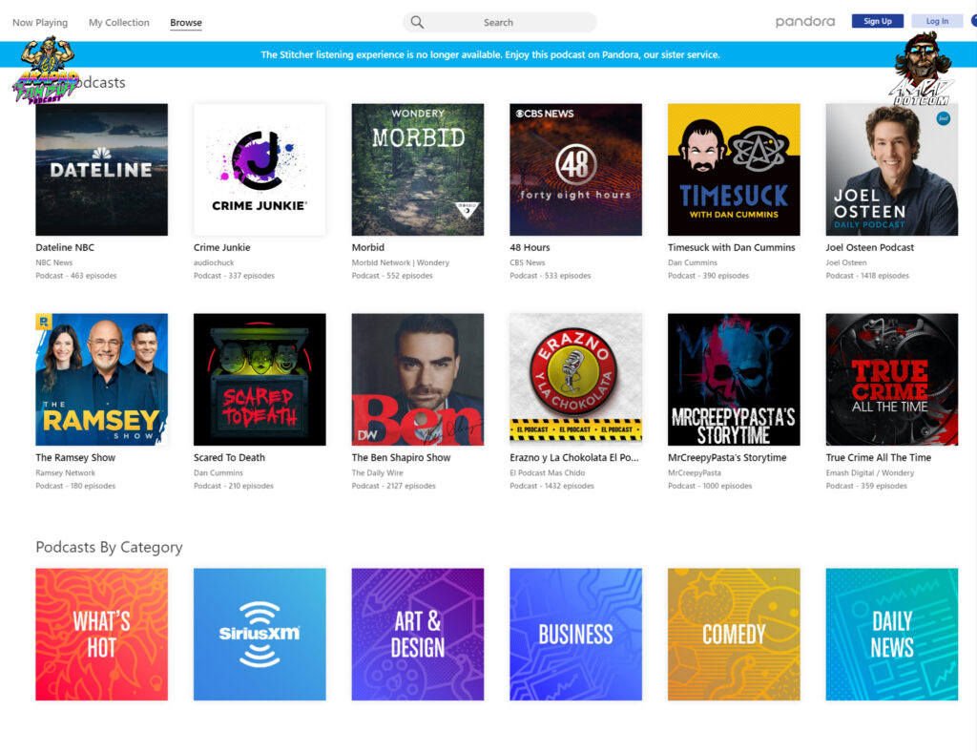Select the Daily News category tile

(892, 635)
